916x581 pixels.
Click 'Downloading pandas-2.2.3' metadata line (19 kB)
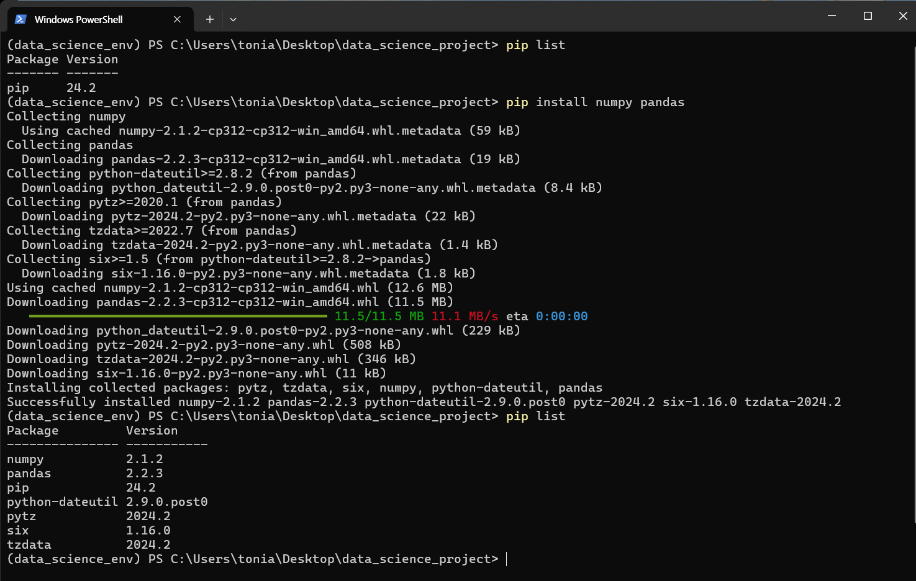coord(271,159)
